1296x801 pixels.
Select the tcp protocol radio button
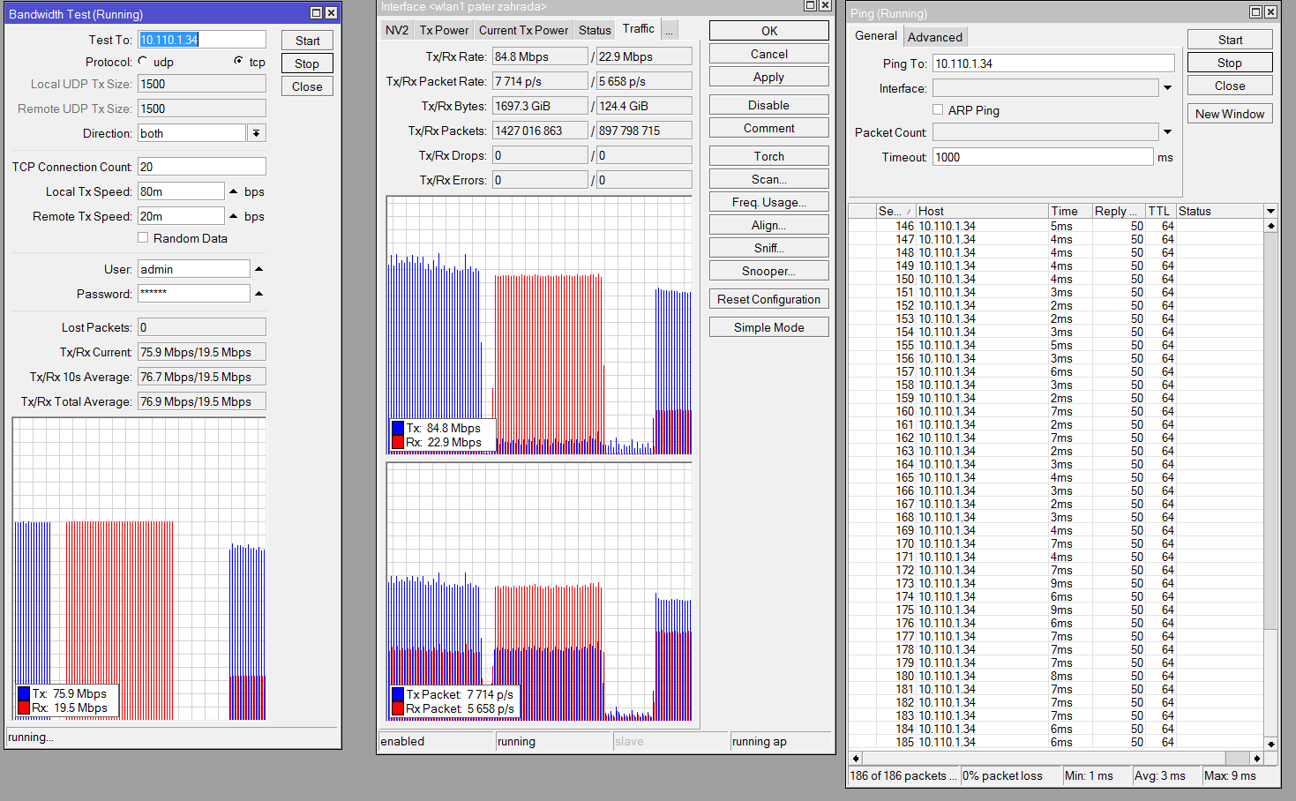[238, 62]
